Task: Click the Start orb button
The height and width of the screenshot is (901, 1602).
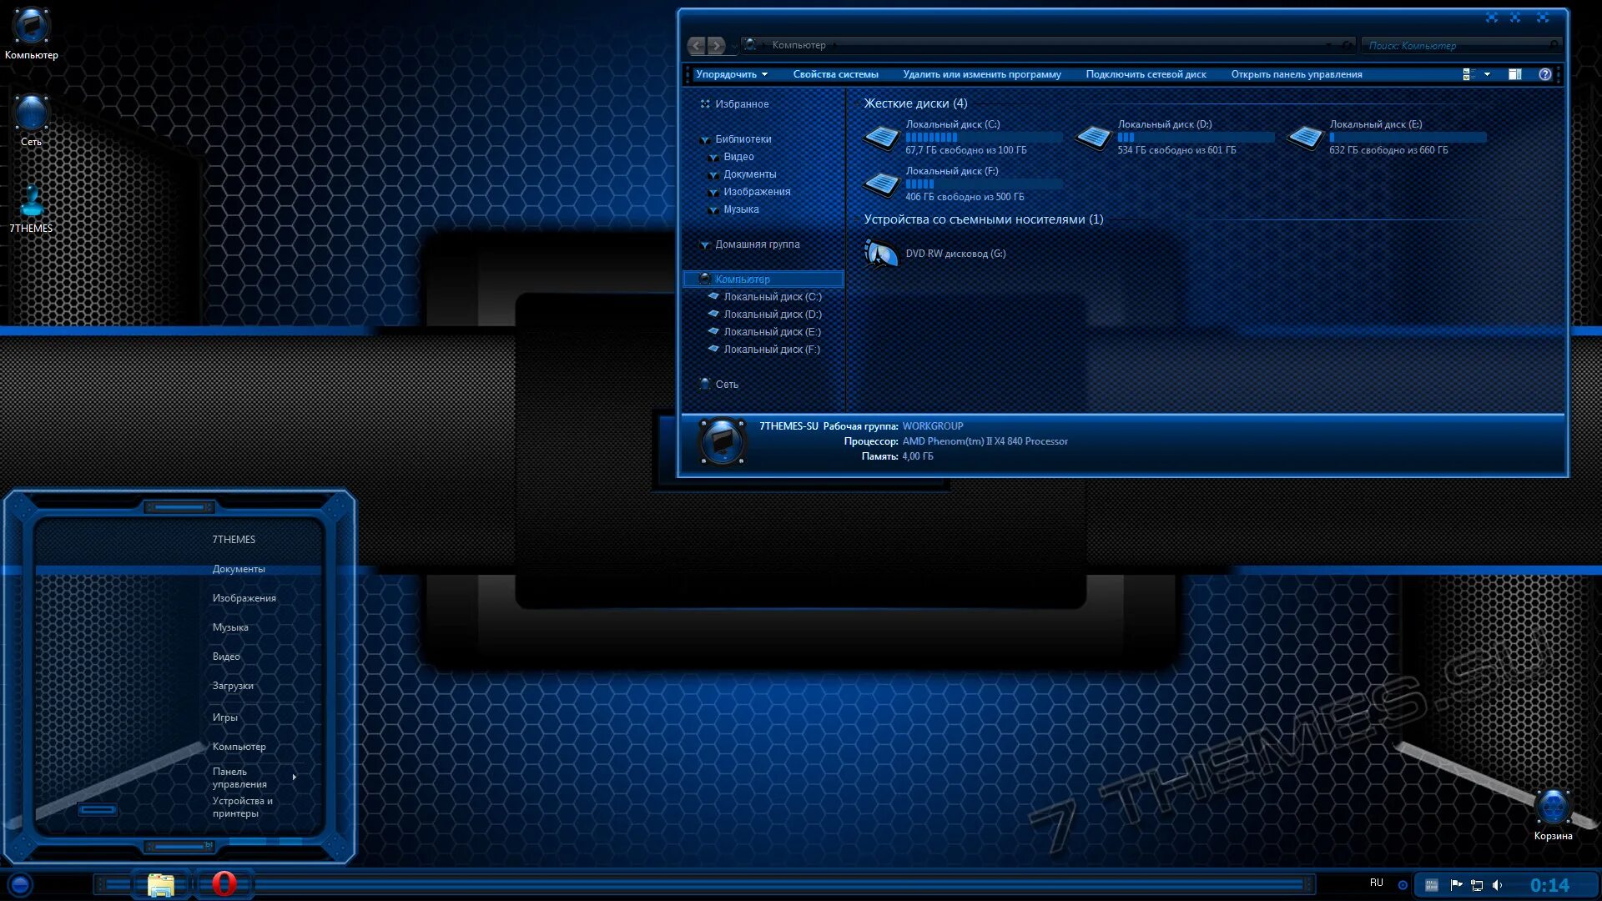Action: pos(20,884)
